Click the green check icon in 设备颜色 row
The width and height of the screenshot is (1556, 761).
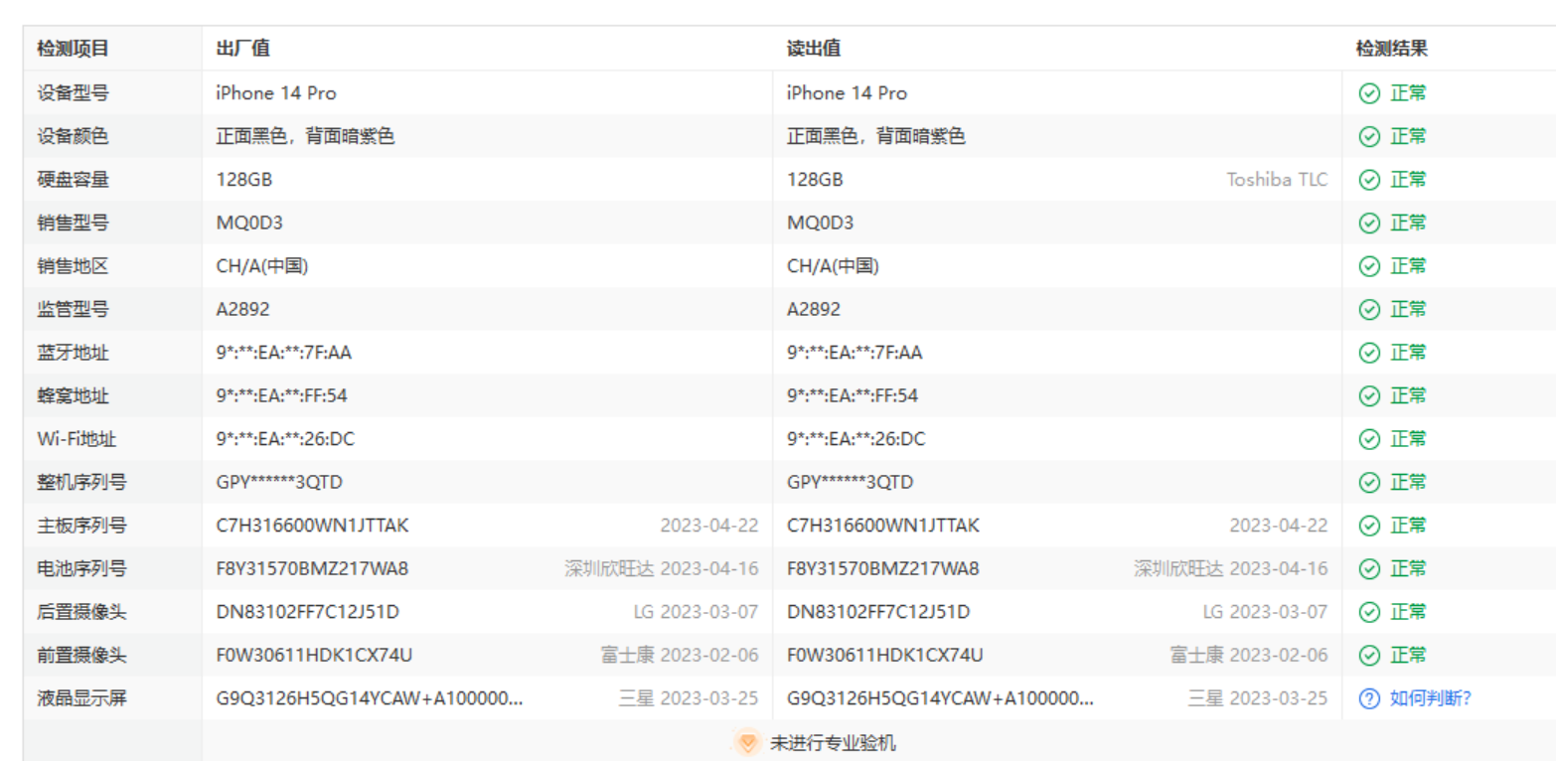tap(1369, 137)
